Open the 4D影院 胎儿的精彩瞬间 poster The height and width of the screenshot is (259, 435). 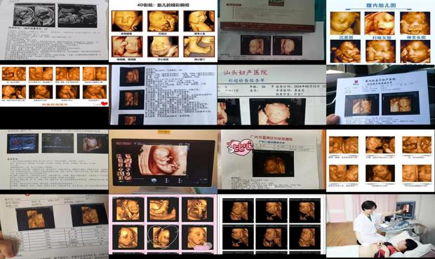pyautogui.click(x=163, y=31)
